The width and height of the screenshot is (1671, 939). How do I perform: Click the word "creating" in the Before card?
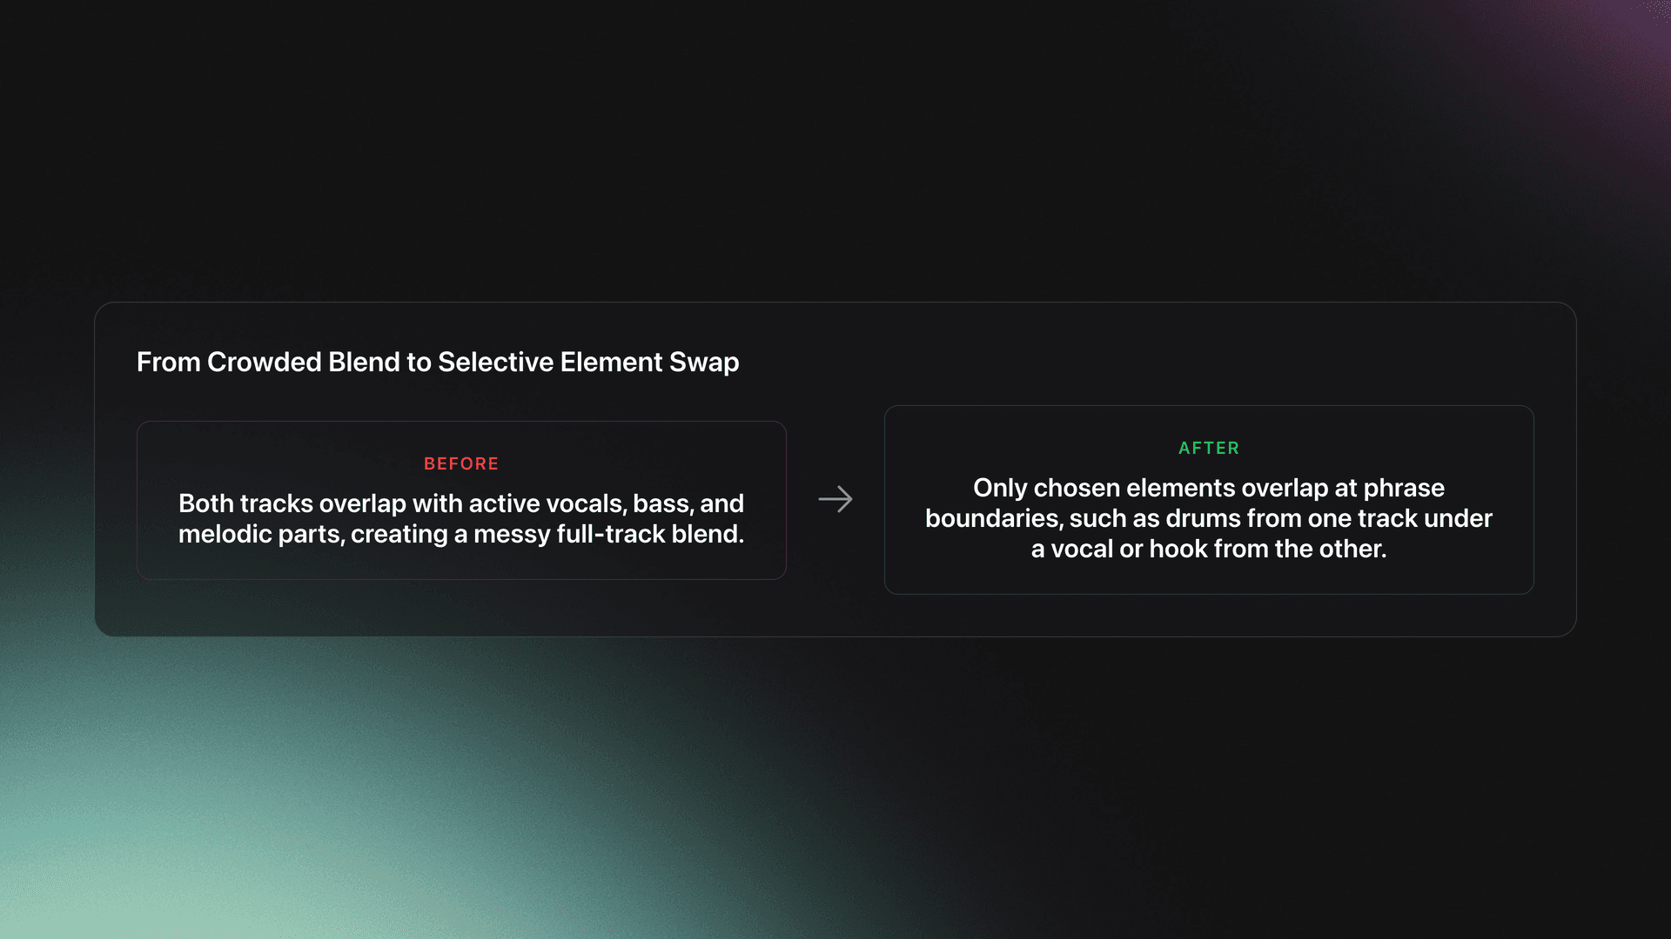399,535
